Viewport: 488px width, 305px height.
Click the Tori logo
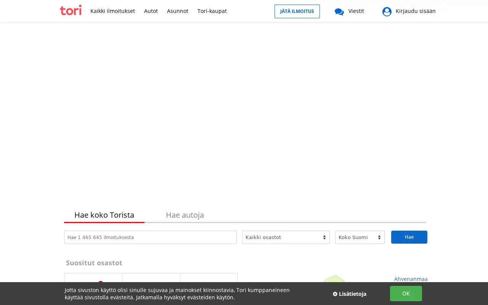(x=71, y=10)
